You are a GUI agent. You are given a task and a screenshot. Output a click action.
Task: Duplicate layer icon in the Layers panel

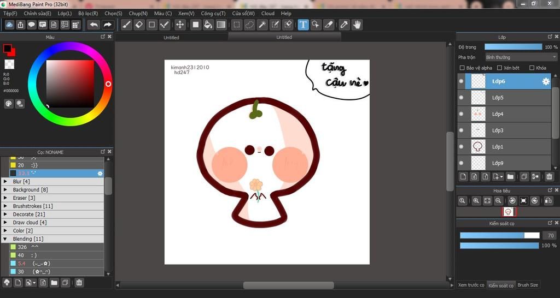(524, 176)
